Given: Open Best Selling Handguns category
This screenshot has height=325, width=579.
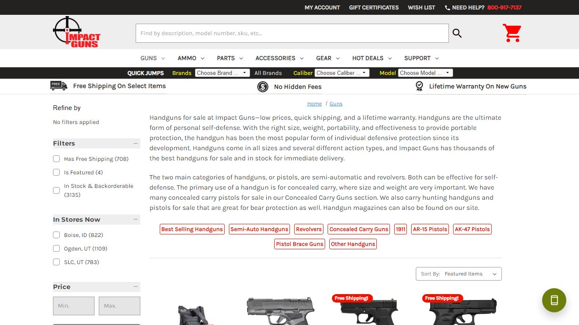Looking at the screenshot, I should coord(192,229).
